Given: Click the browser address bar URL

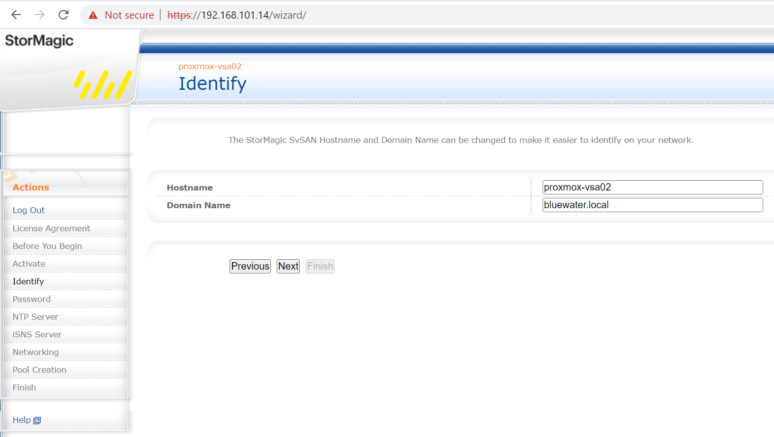Looking at the screenshot, I should click(x=237, y=15).
